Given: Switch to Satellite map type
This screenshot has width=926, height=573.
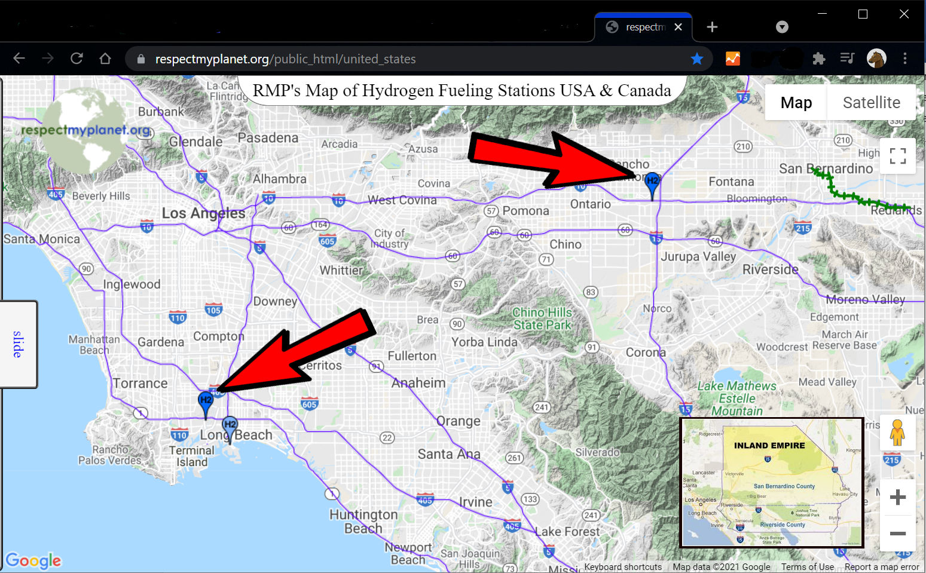Looking at the screenshot, I should 871,103.
